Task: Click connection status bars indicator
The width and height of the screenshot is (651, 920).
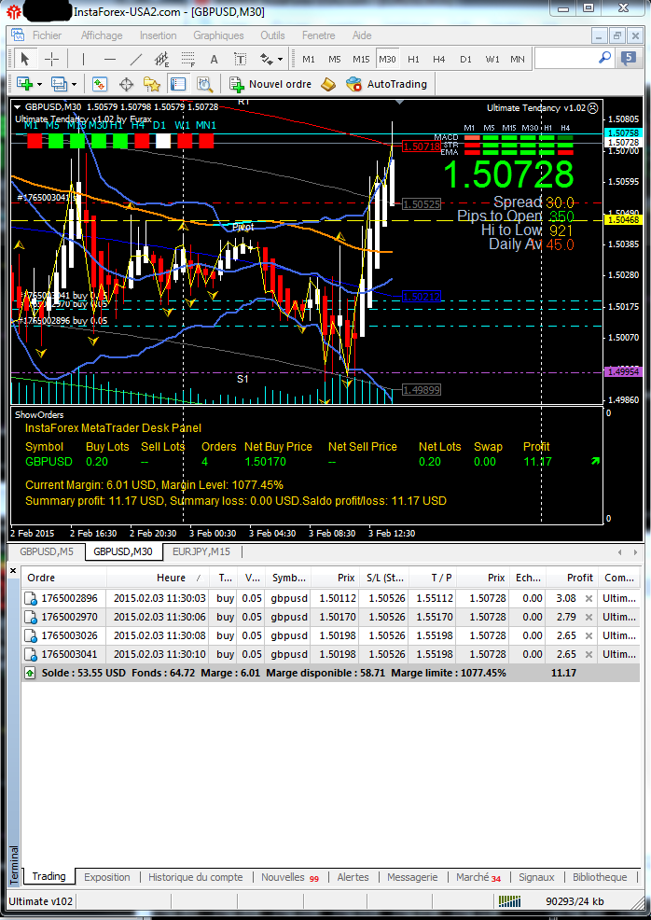Action: [x=509, y=901]
